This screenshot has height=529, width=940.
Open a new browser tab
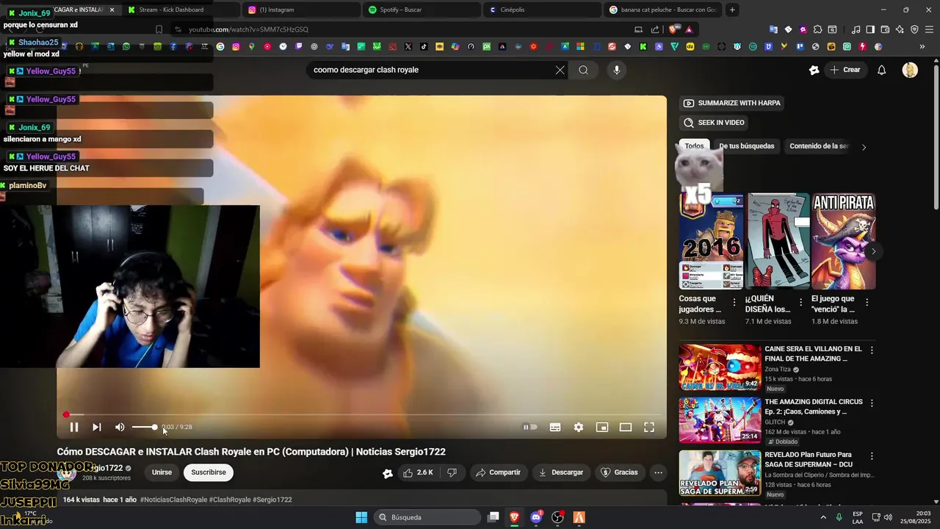click(x=732, y=10)
